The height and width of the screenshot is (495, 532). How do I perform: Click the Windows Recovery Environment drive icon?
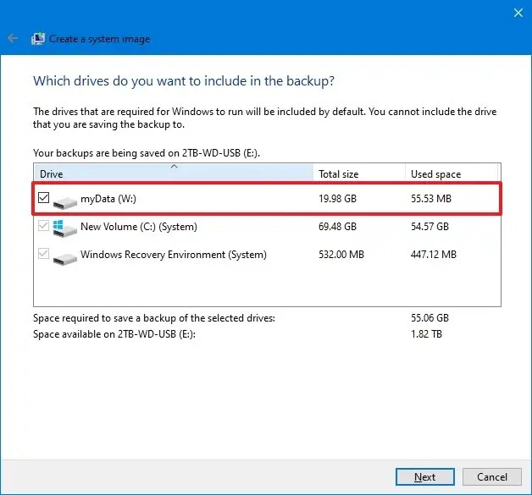coord(64,259)
